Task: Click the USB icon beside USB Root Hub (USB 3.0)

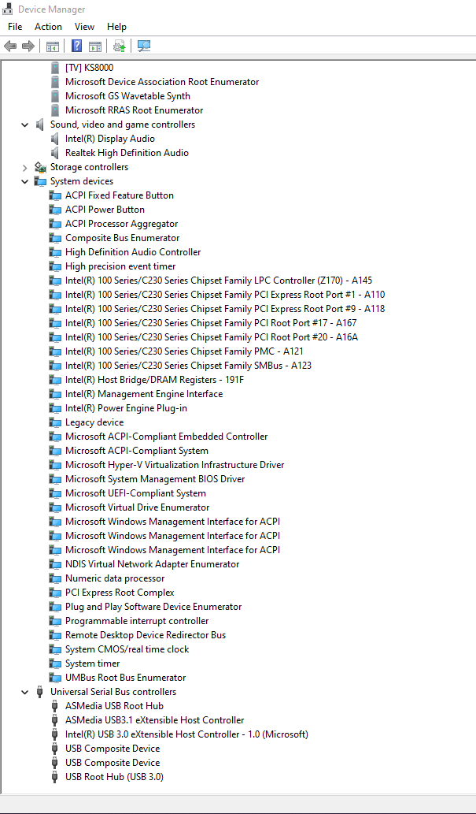Action: click(x=55, y=777)
